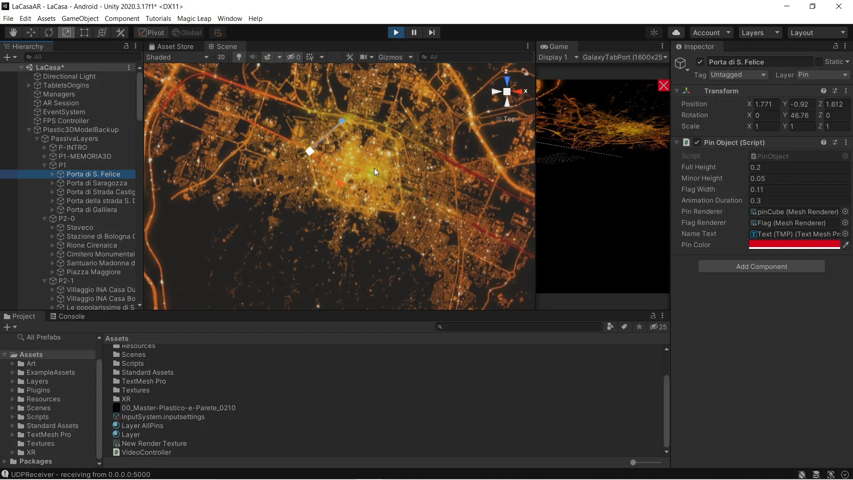The image size is (853, 480).
Task: Enable the Static checkbox for Porta di S. Felice
Action: tap(820, 61)
